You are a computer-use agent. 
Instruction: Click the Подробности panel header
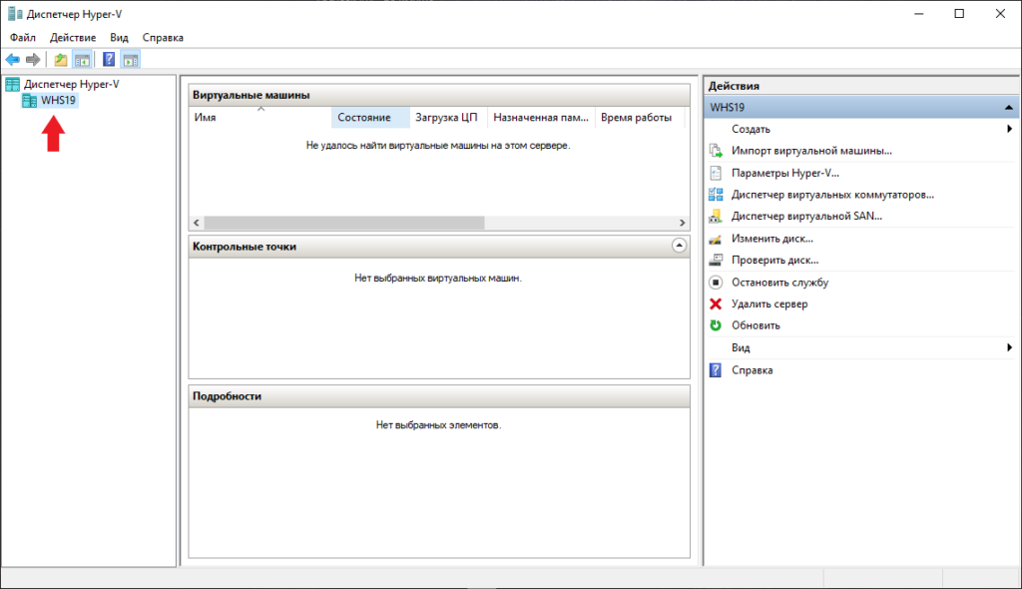point(439,396)
